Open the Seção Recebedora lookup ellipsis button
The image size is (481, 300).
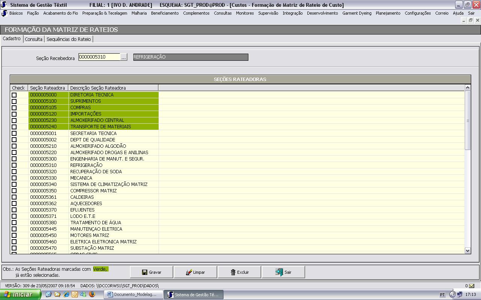[124, 57]
